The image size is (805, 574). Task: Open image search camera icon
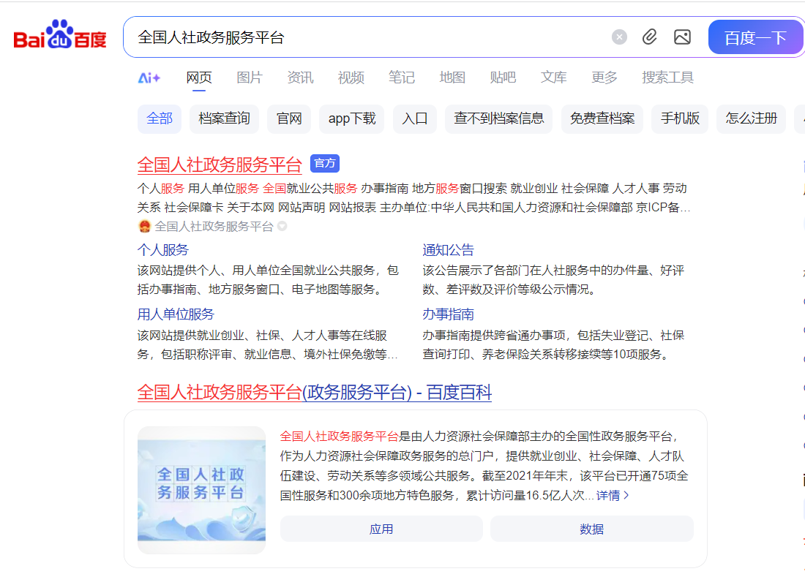click(682, 37)
